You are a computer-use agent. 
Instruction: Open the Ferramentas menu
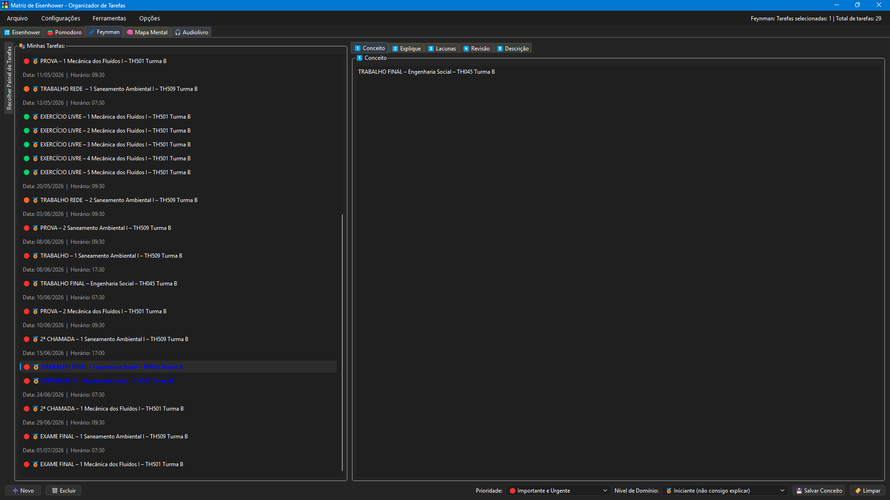pos(109,19)
